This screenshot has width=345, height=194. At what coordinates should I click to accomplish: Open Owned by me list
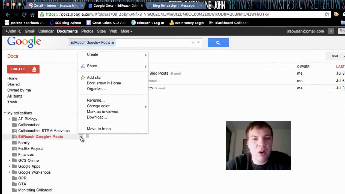(19, 90)
